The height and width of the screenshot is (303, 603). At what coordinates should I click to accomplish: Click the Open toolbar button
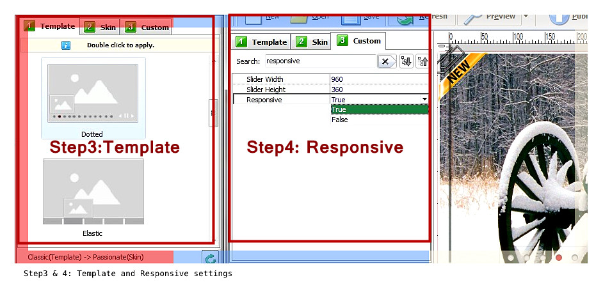(310, 19)
